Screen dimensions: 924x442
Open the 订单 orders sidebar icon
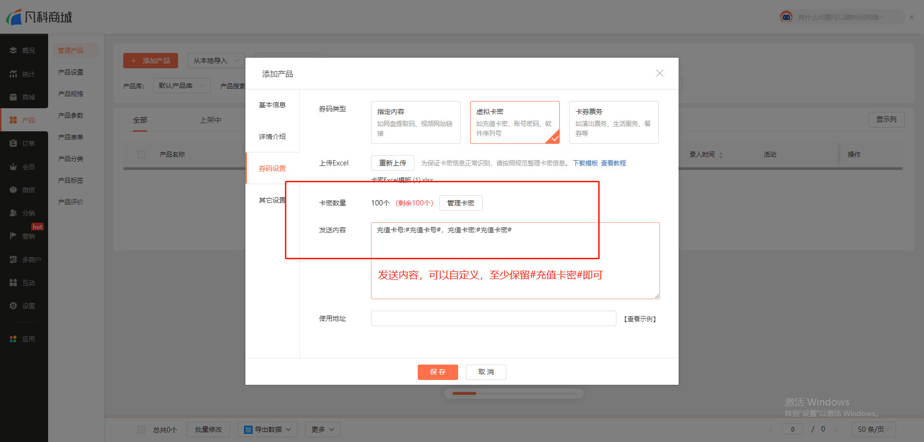pos(13,143)
